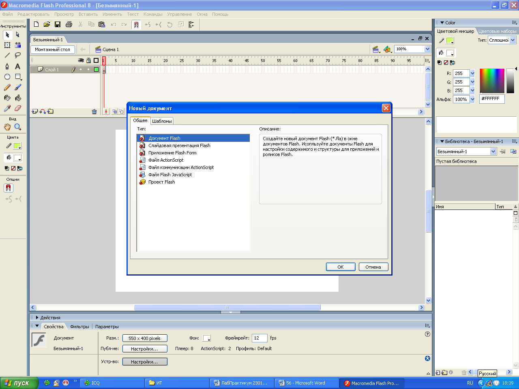Open the stage zoom 100% dropdown
The image size is (519, 389).
(427, 49)
